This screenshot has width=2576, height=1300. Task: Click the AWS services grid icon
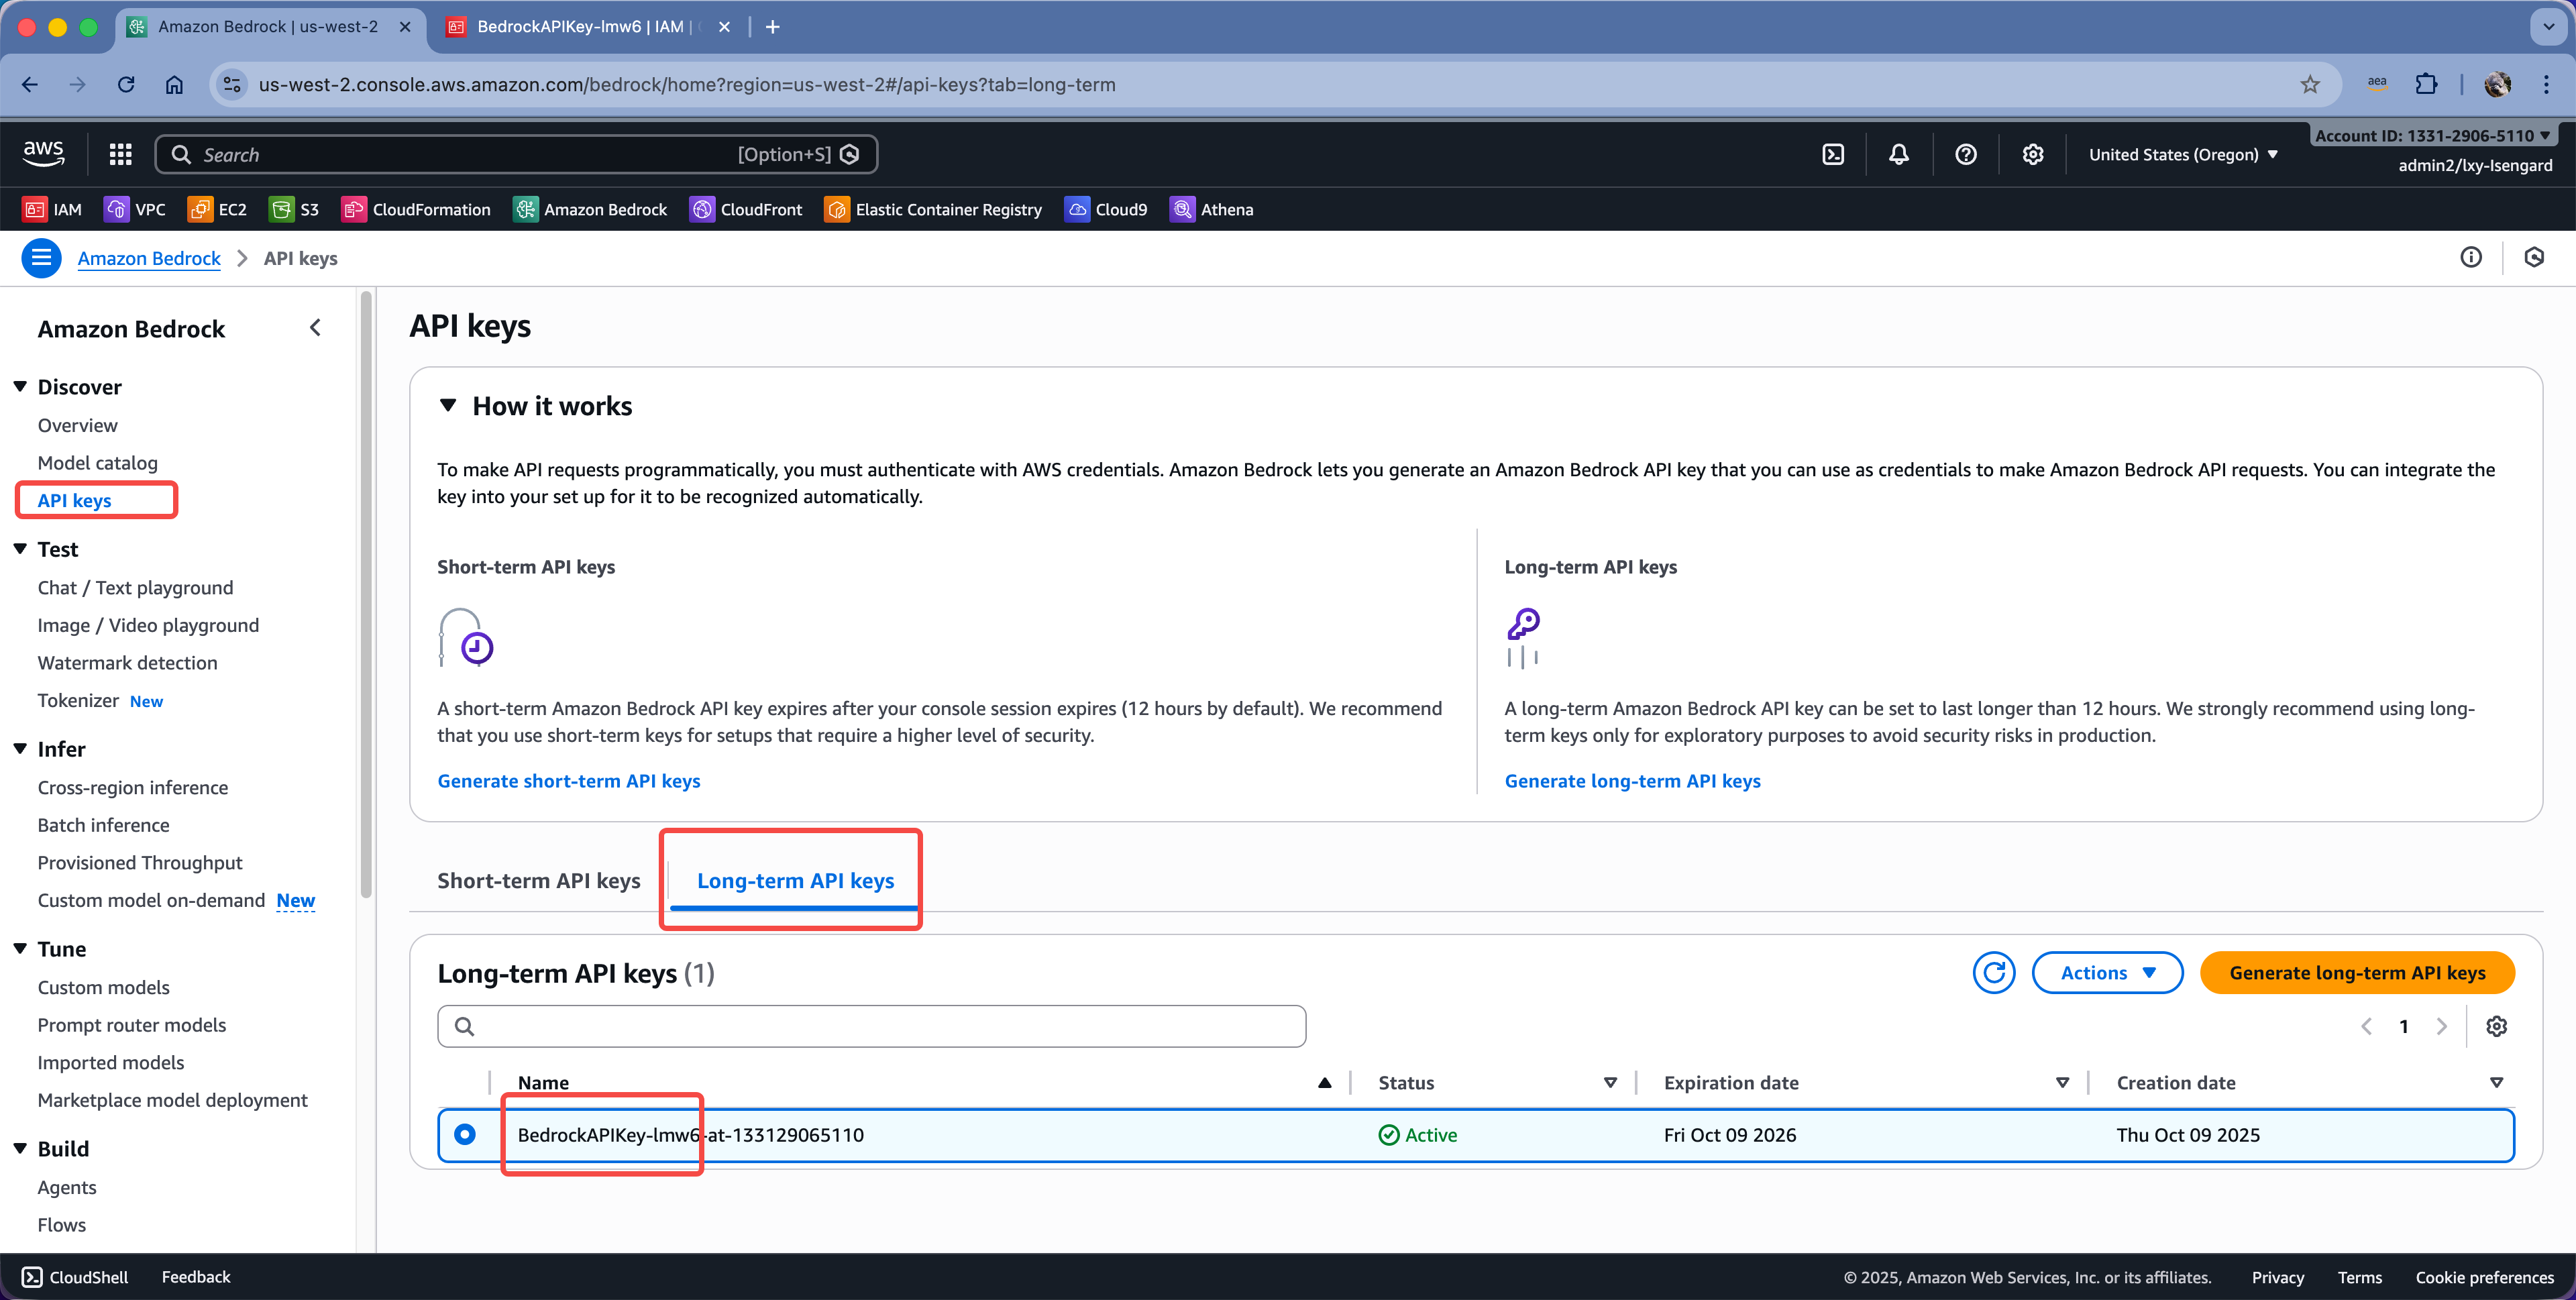coord(121,154)
